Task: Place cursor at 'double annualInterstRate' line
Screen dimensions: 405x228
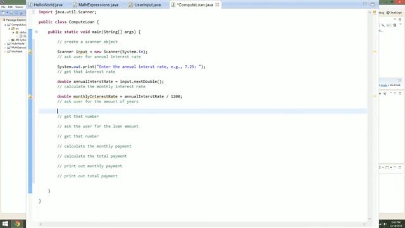Action: pos(110,82)
